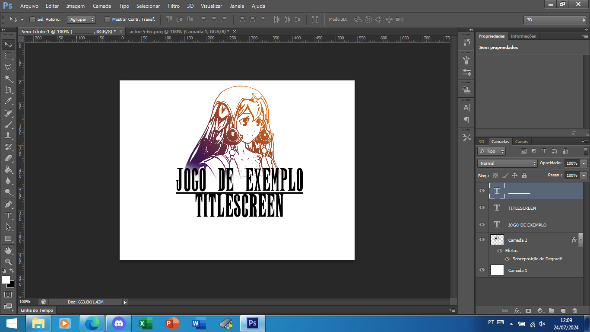Set the foreground color swatch
The height and width of the screenshot is (332, 590).
[6, 280]
